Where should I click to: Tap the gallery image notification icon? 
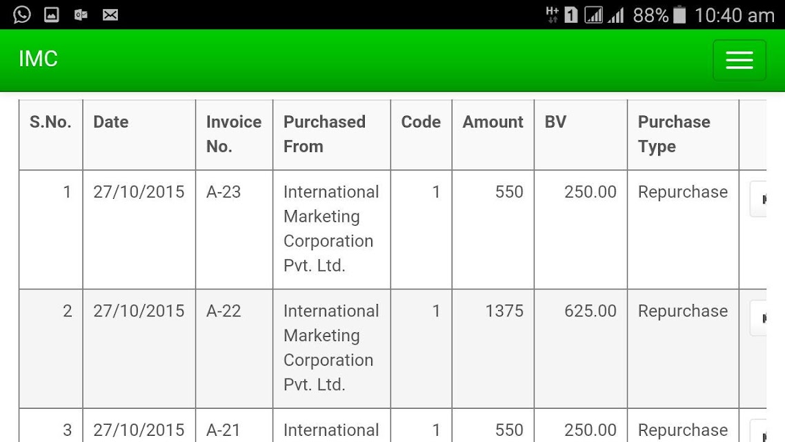[x=52, y=15]
